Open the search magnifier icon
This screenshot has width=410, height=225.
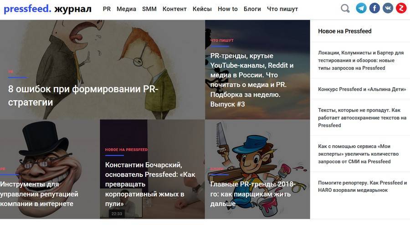(x=345, y=8)
